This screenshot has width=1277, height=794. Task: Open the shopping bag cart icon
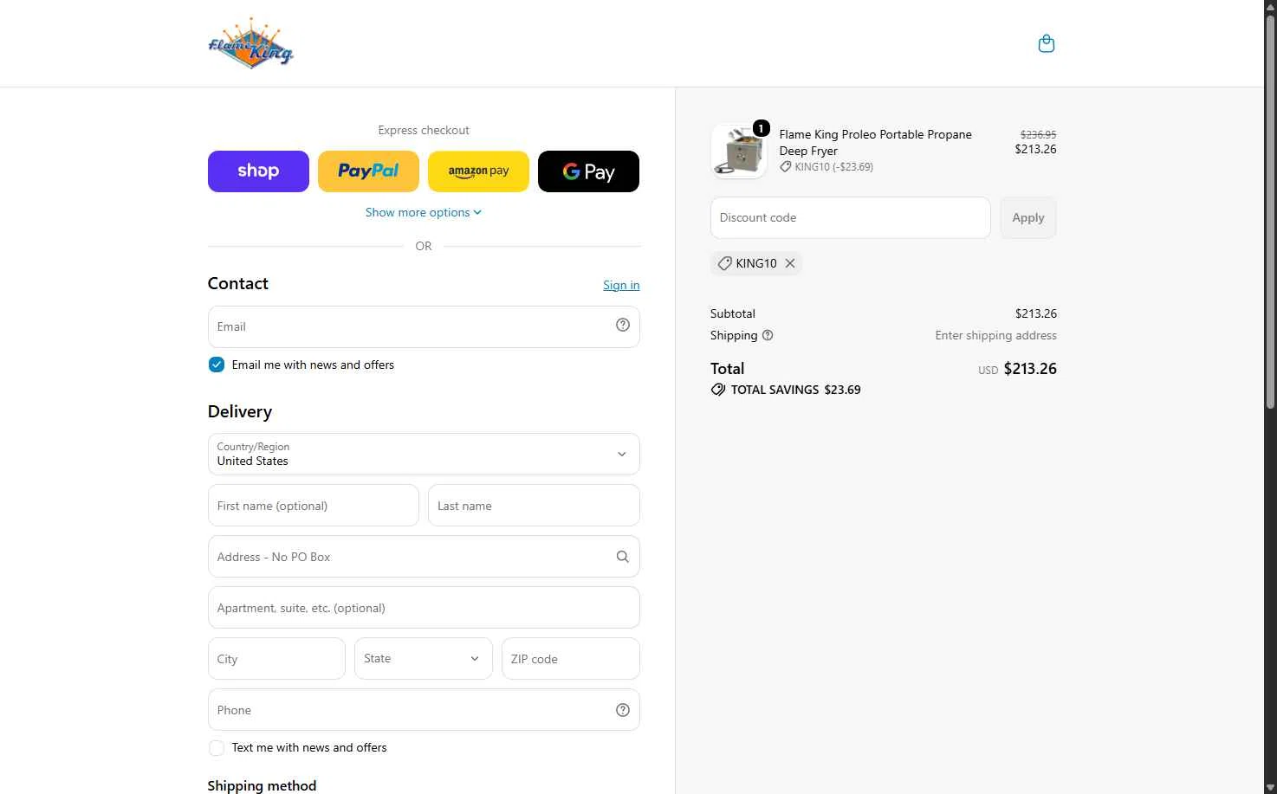(x=1047, y=43)
